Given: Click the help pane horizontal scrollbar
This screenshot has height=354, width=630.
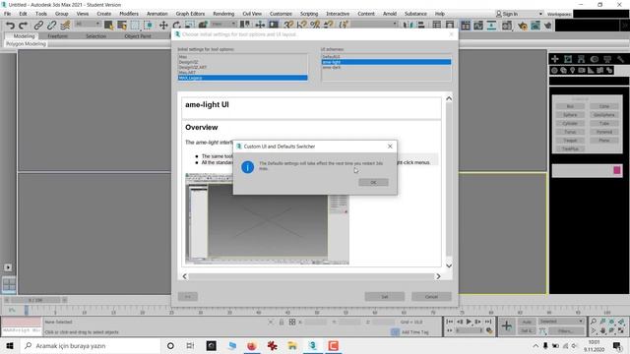Looking at the screenshot, I should point(311,276).
